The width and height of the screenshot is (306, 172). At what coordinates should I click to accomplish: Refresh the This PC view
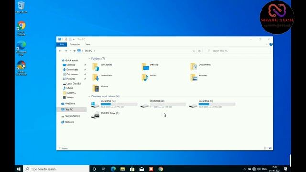pyautogui.click(x=199, y=51)
